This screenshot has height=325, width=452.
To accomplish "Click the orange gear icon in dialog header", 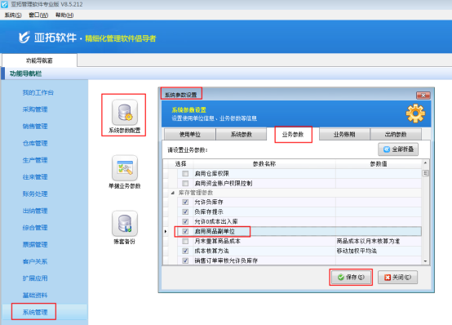I will 415,114.
